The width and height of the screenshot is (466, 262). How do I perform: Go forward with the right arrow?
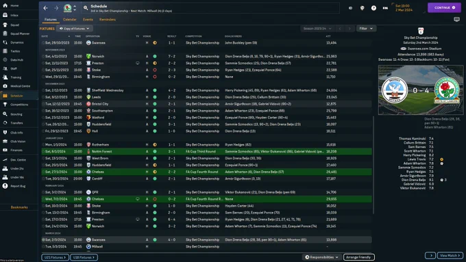(x=56, y=8)
